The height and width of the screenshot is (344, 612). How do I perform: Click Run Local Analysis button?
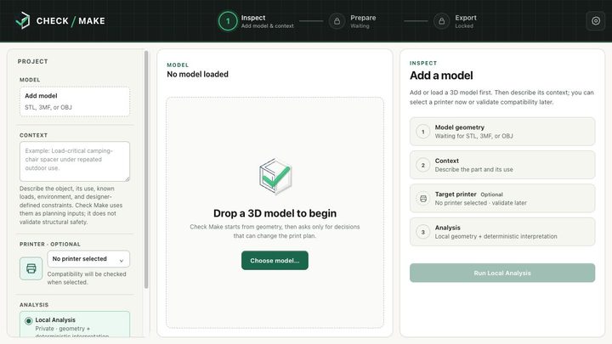(x=502, y=273)
